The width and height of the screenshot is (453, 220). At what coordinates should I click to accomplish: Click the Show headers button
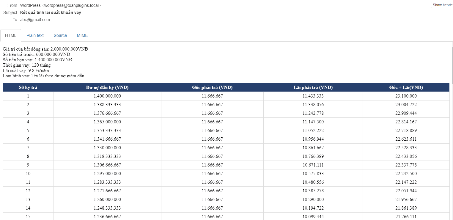[x=442, y=5]
